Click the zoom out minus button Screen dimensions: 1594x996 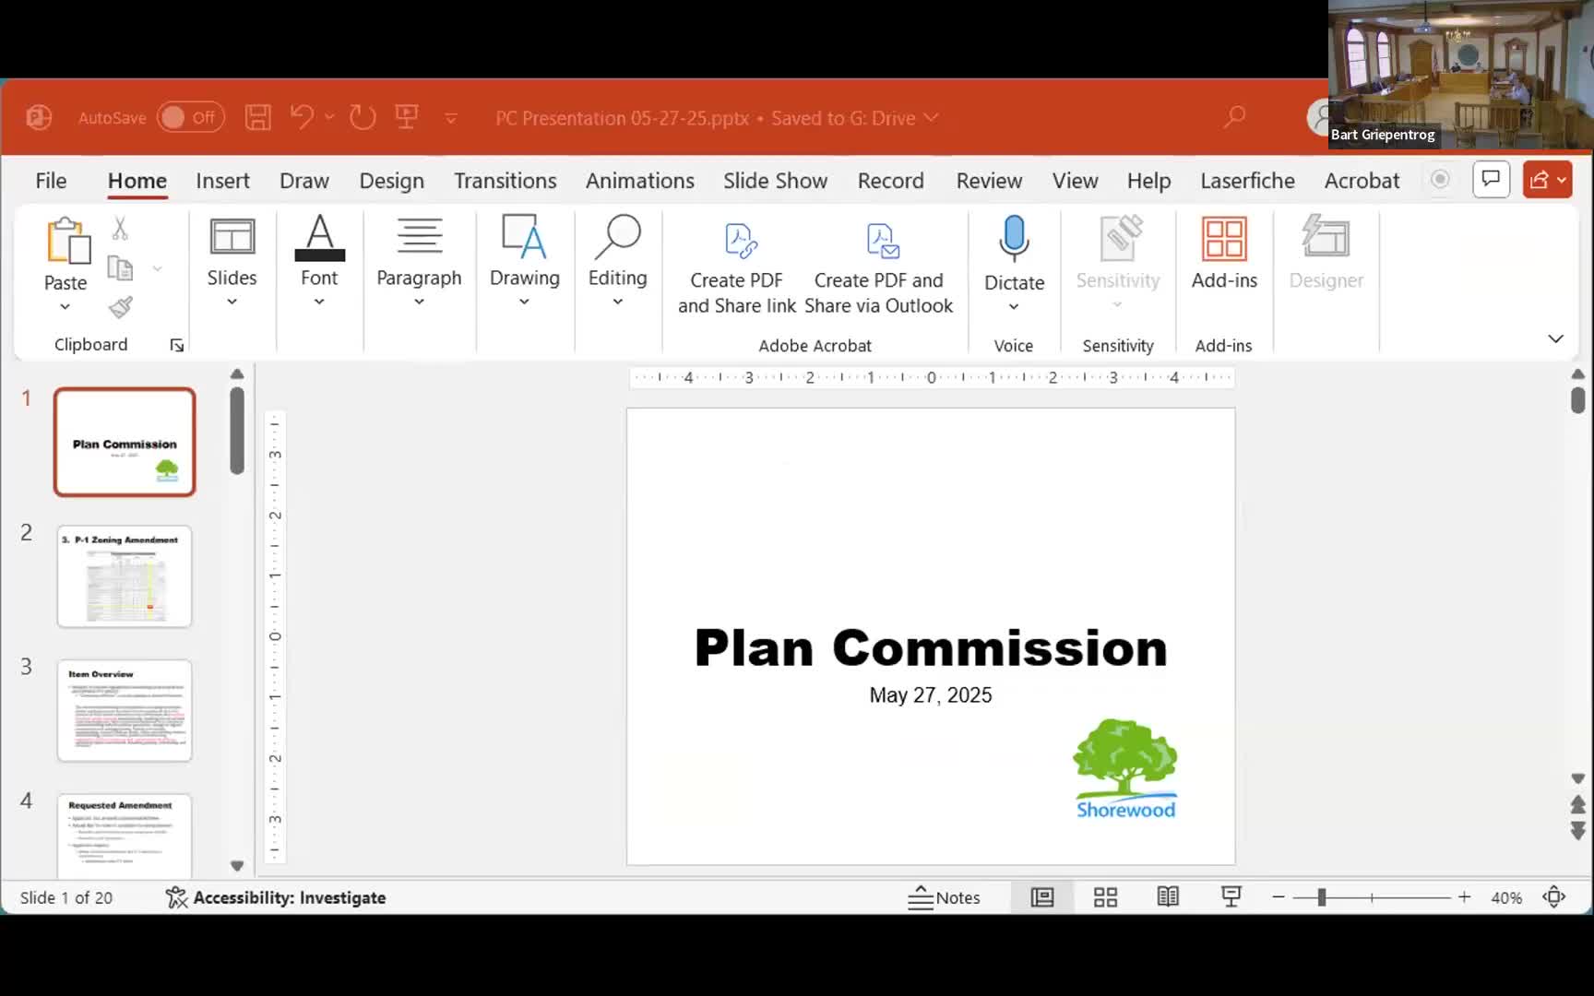click(x=1279, y=897)
